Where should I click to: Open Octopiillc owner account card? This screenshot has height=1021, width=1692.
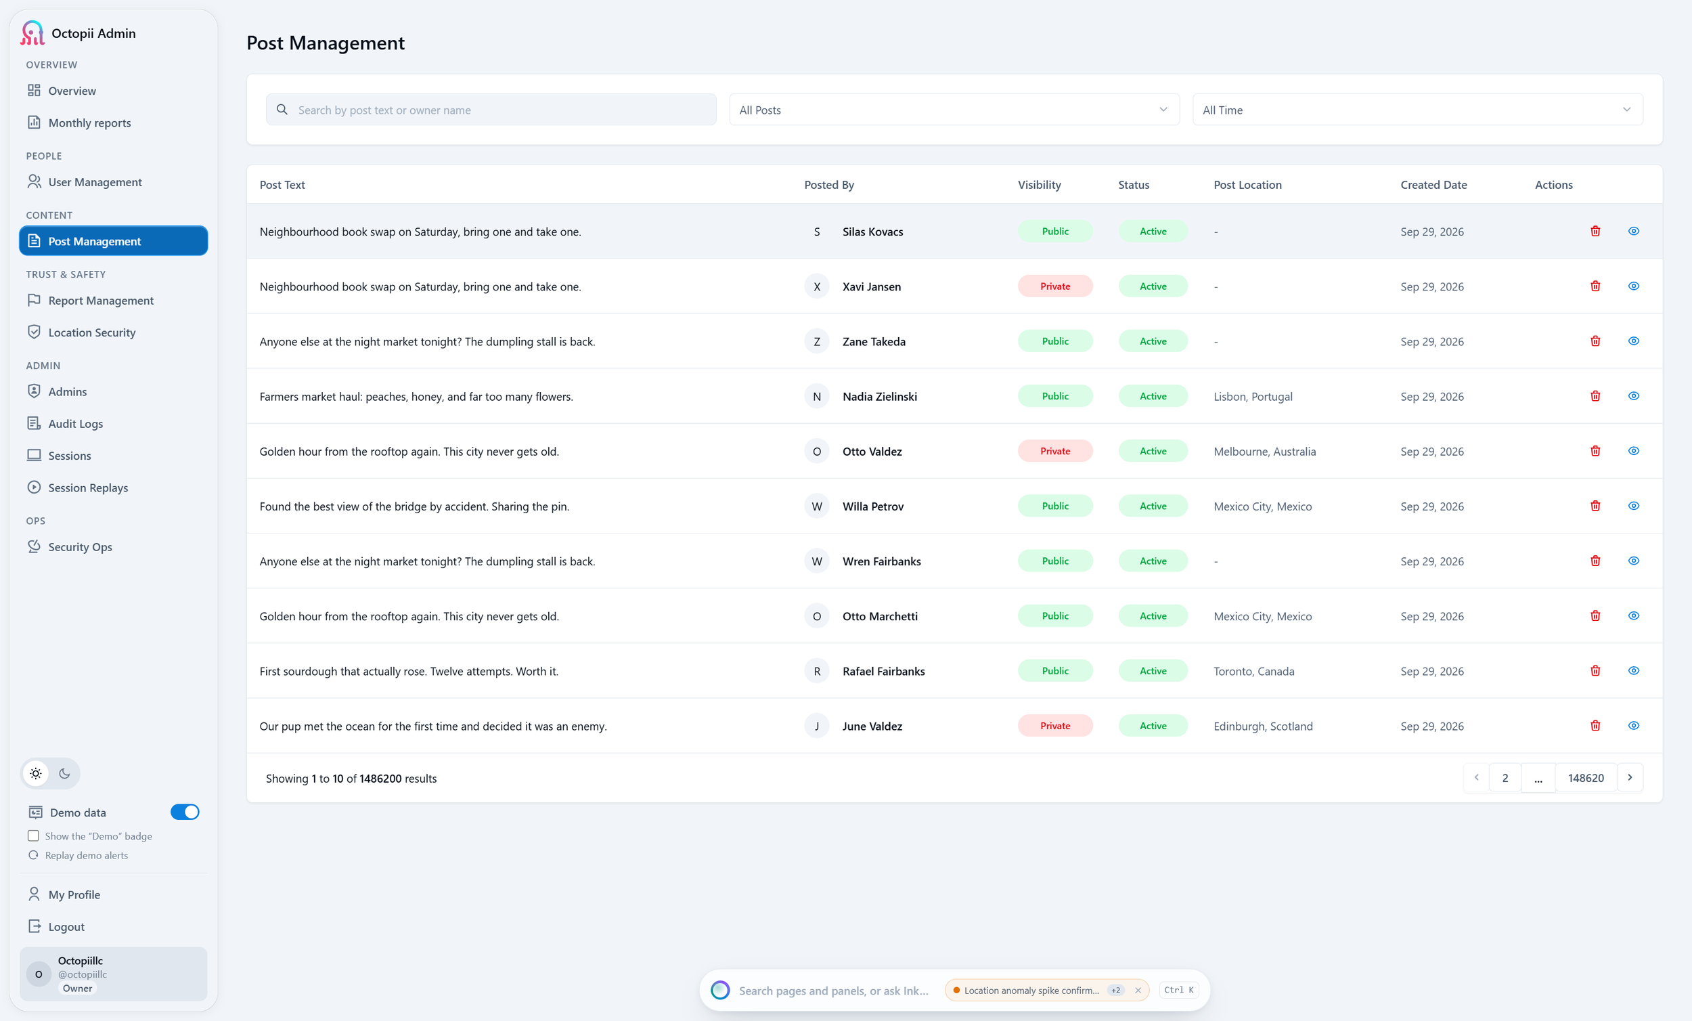(x=113, y=974)
